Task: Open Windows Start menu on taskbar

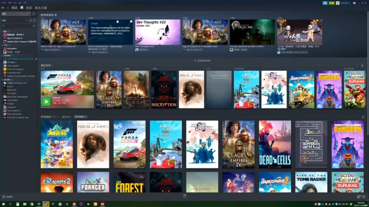Action: [x=3, y=204]
